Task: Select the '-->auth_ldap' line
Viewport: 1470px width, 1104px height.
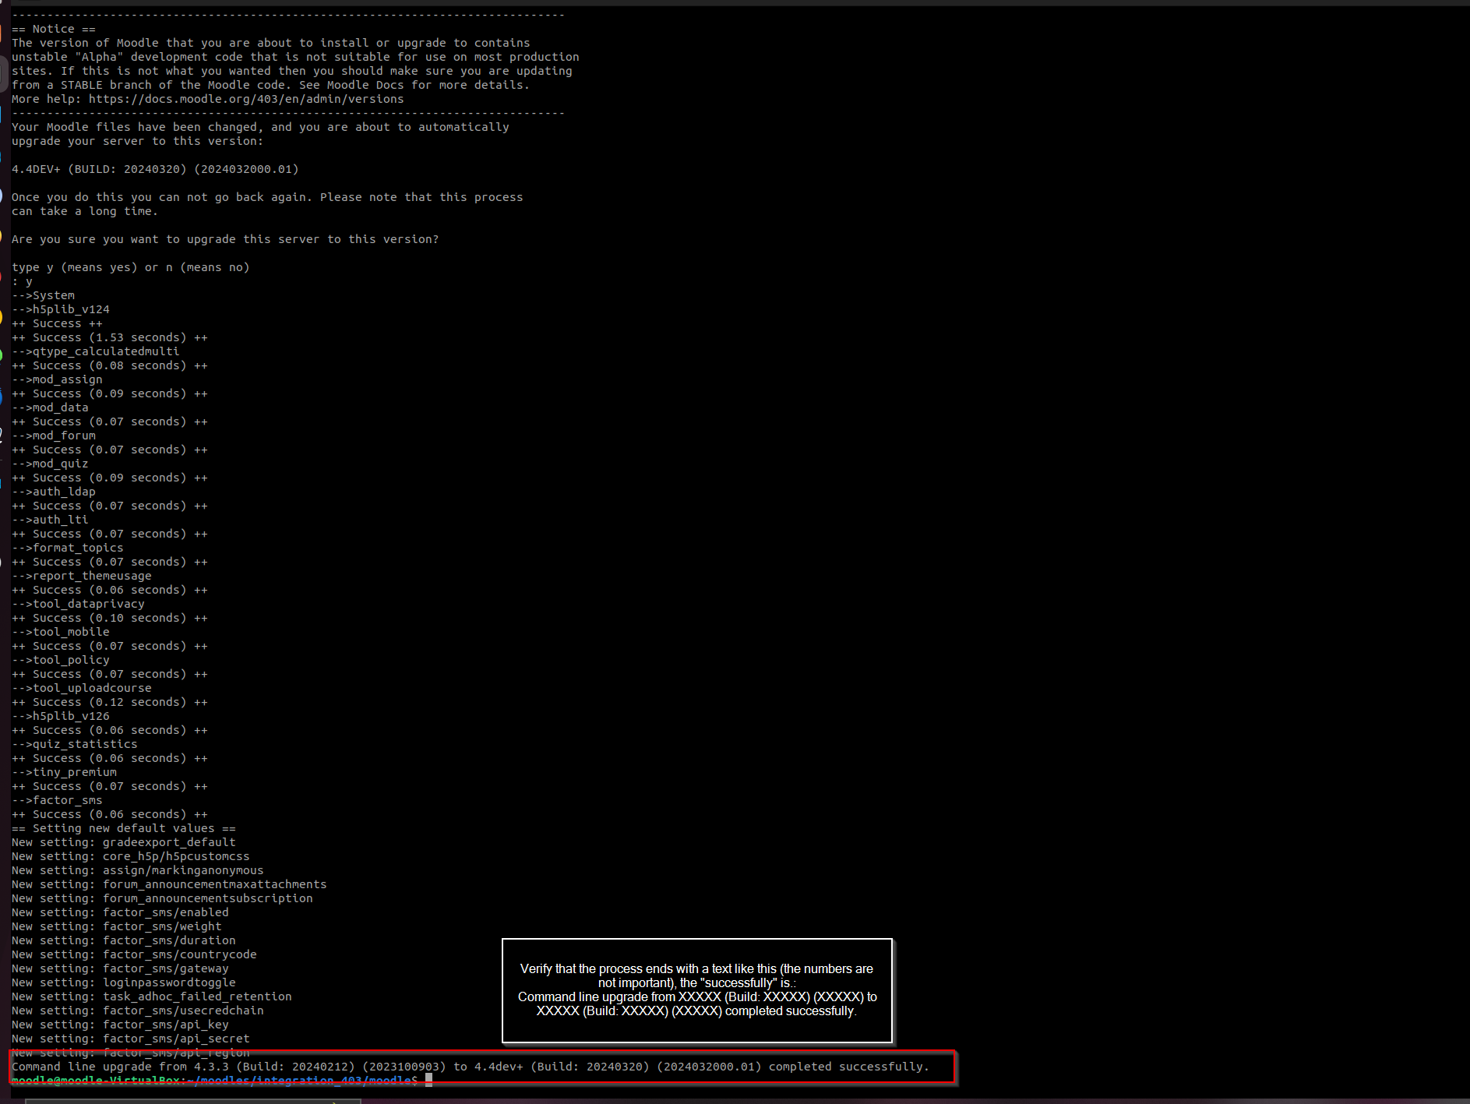Action: (x=54, y=492)
